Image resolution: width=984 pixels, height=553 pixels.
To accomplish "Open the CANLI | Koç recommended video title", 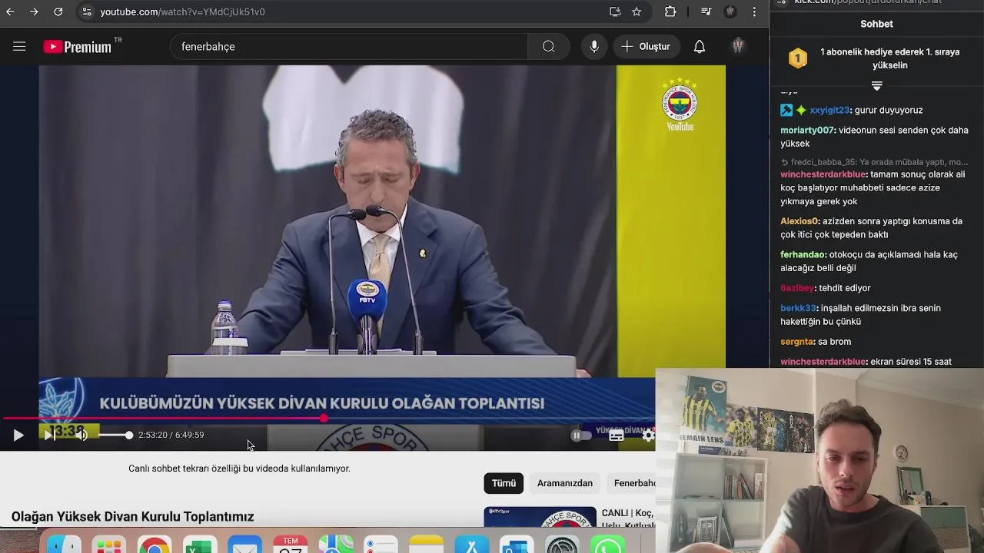I will point(628,518).
